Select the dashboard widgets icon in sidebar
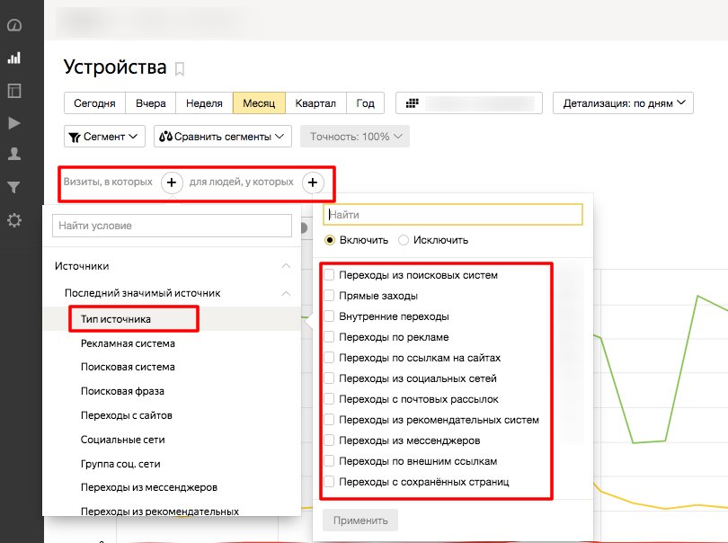The image size is (728, 543). coord(13,90)
